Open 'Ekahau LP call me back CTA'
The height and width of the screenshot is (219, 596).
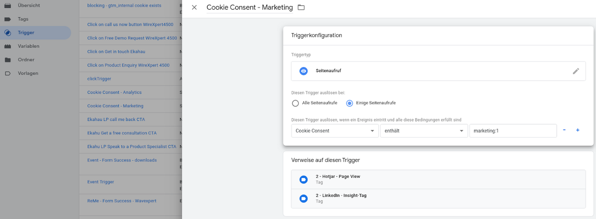[x=116, y=120]
